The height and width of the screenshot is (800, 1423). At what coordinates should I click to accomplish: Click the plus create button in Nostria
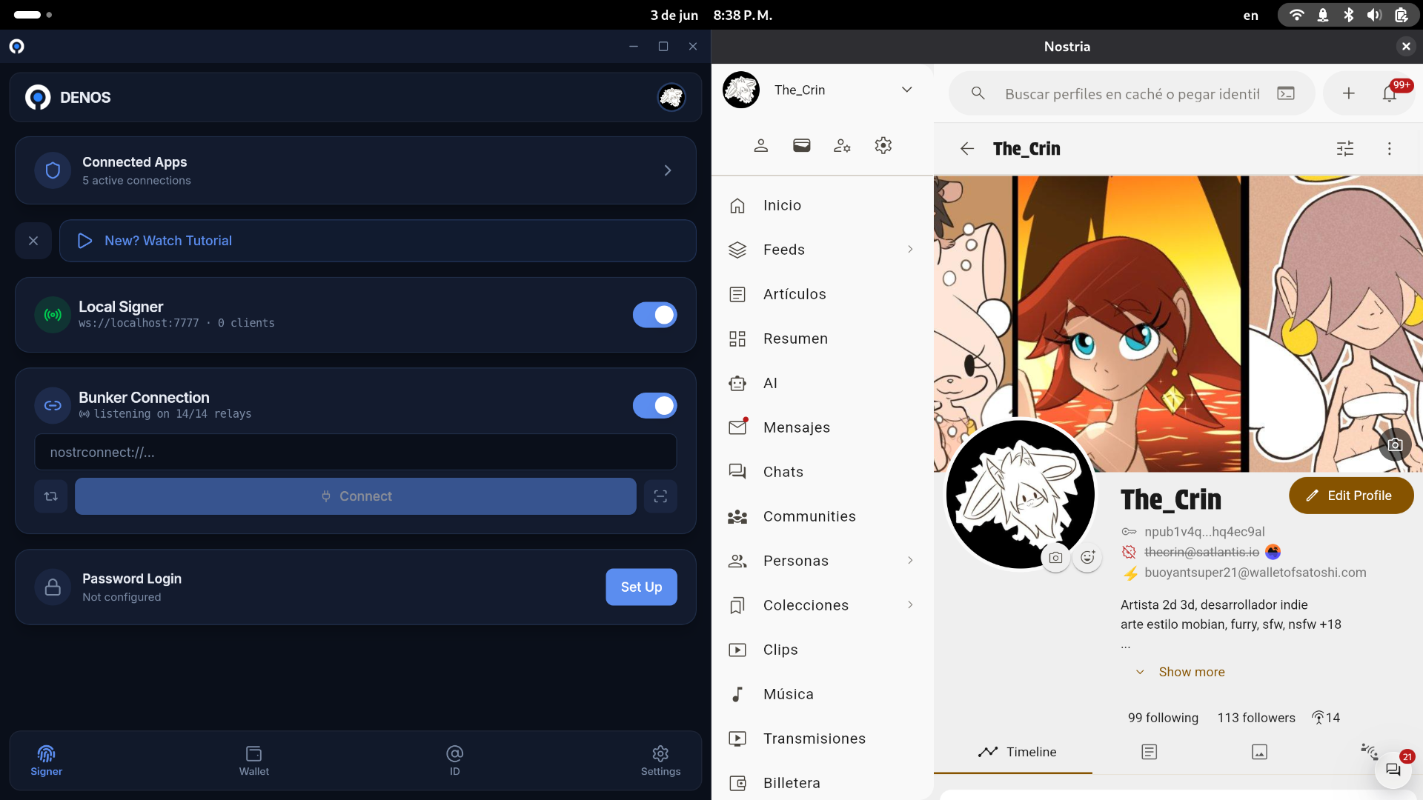pyautogui.click(x=1349, y=93)
